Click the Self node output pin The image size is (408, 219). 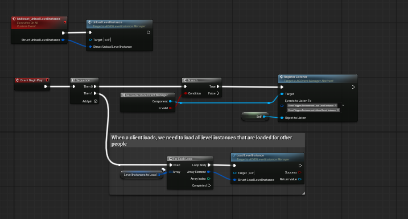coord(264,117)
